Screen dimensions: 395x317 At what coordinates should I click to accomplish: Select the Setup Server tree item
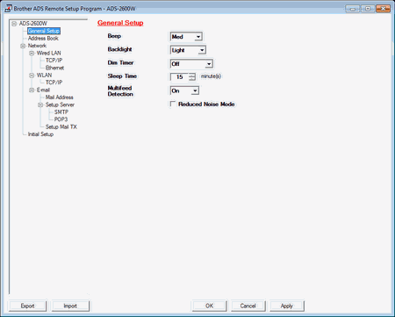pos(60,104)
